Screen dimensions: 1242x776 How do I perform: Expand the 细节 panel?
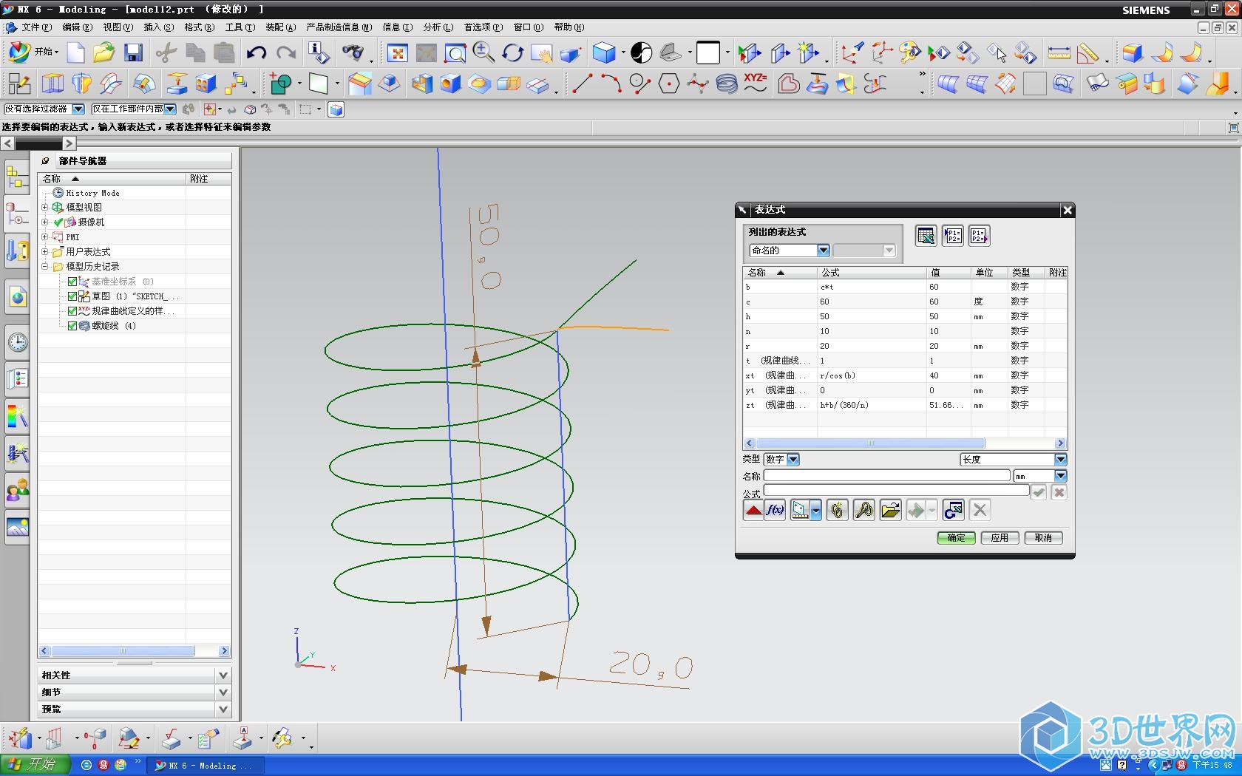pos(223,692)
